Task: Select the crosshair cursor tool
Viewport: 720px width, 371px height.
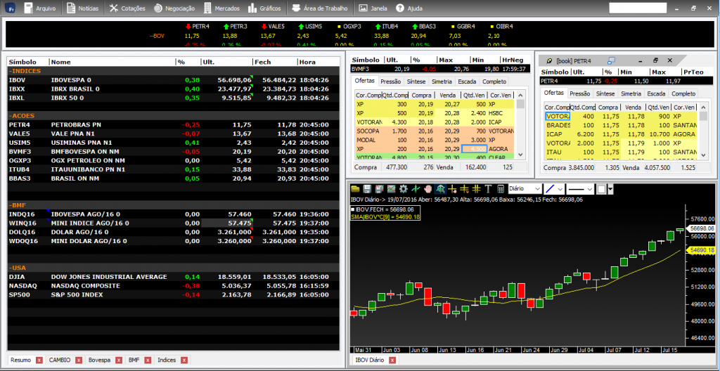Action: (x=452, y=189)
